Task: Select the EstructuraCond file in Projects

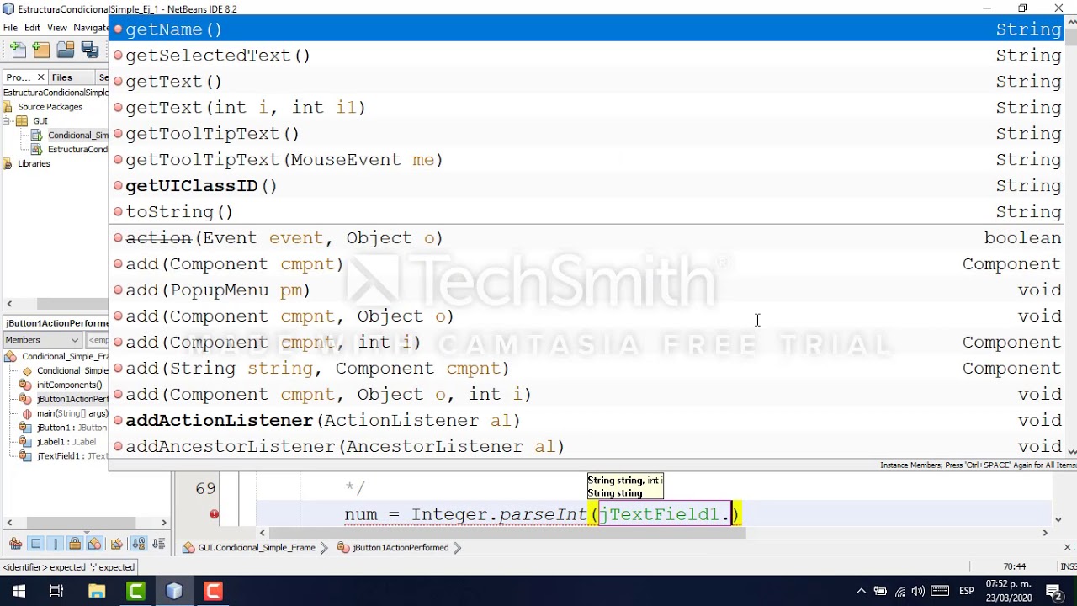Action: pyautogui.click(x=78, y=150)
